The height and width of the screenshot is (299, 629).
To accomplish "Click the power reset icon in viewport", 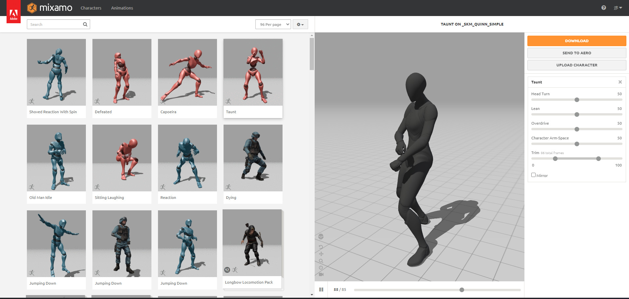I will click(x=321, y=268).
